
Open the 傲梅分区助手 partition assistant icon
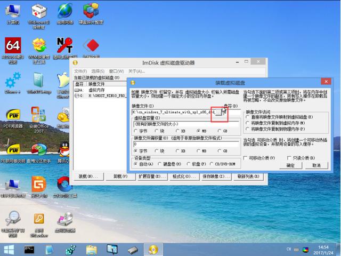[x=39, y=153]
